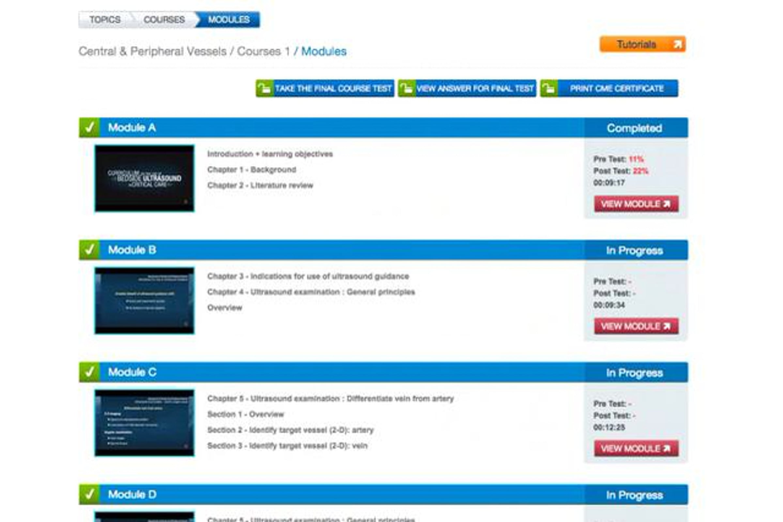Click unlock icon on Take Final Course Test
The height and width of the screenshot is (522, 783).
click(x=265, y=89)
